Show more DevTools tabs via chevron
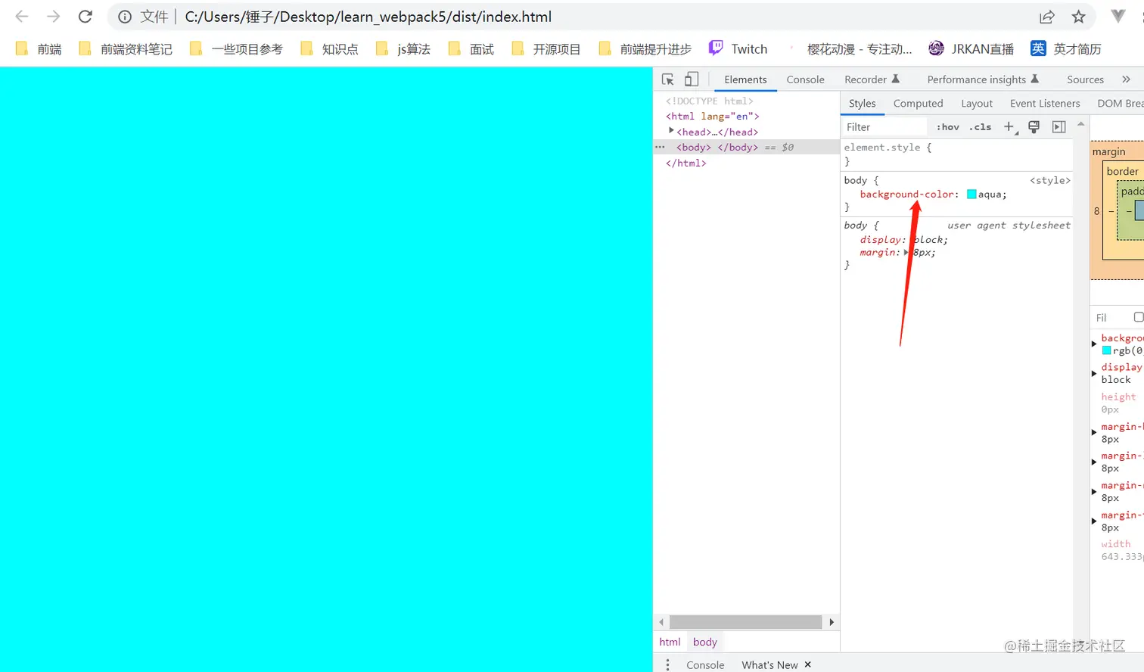The width and height of the screenshot is (1144, 672). pos(1126,79)
